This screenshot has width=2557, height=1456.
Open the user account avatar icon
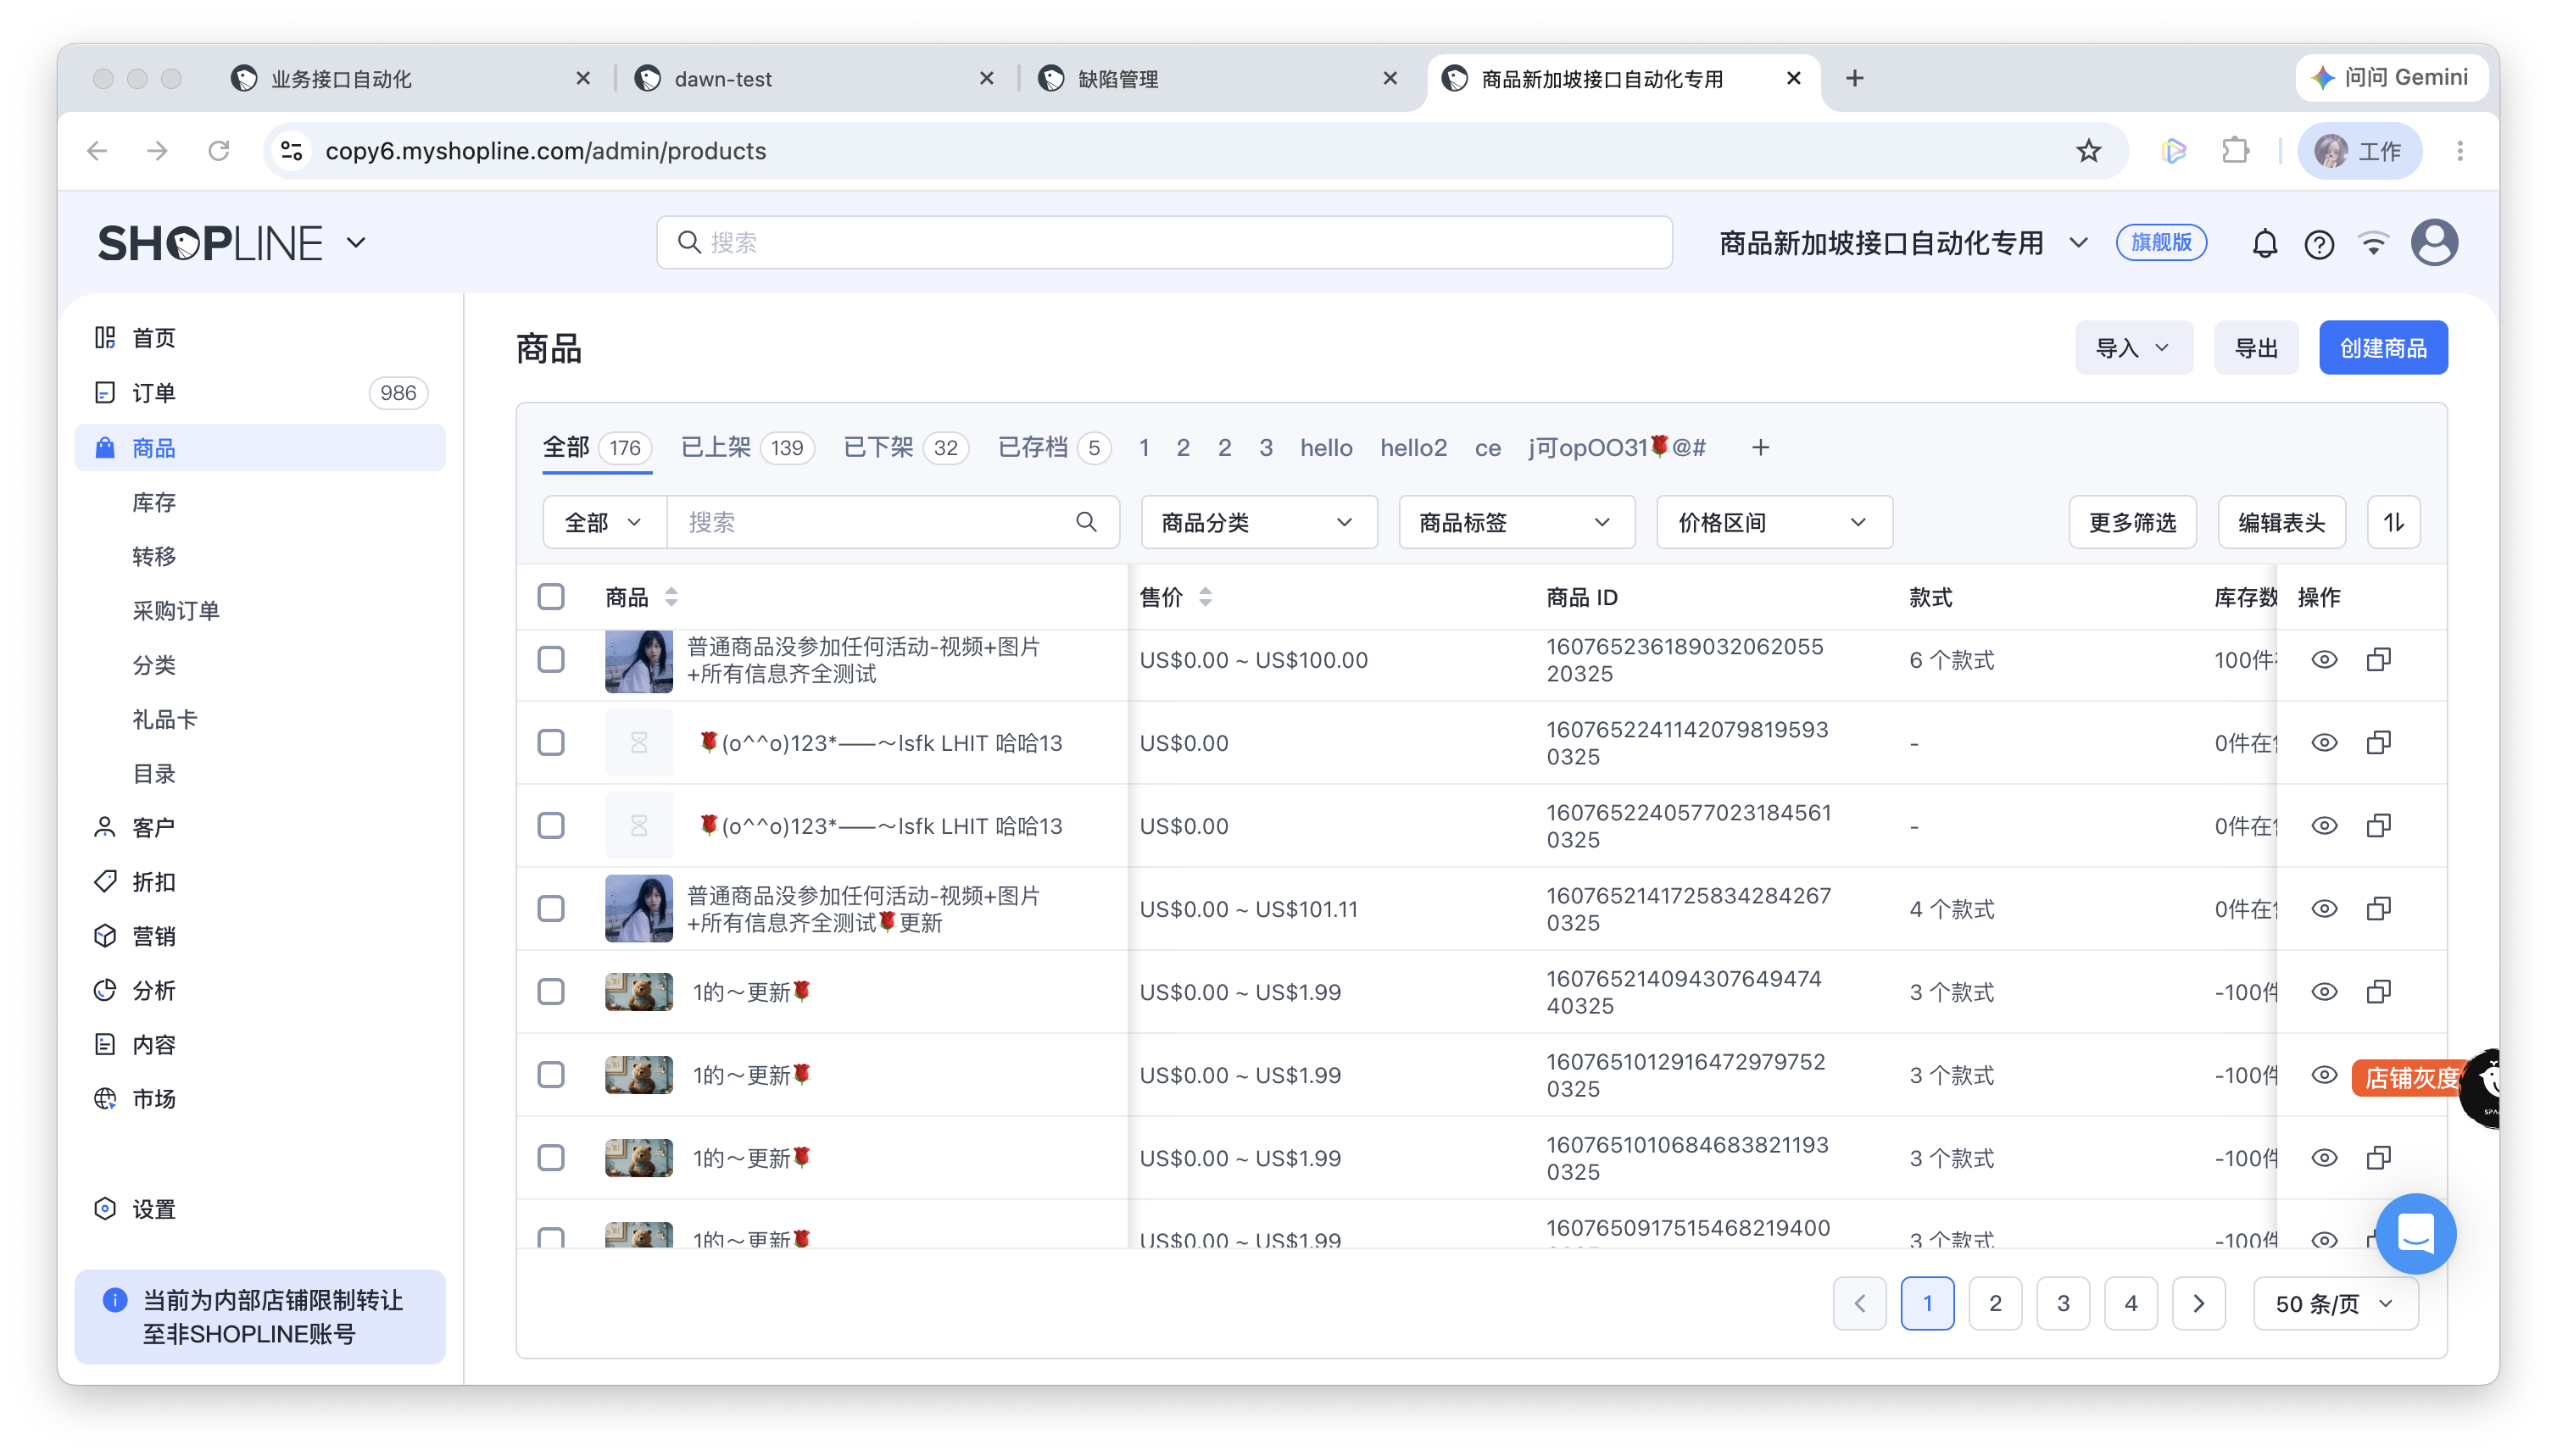2433,242
